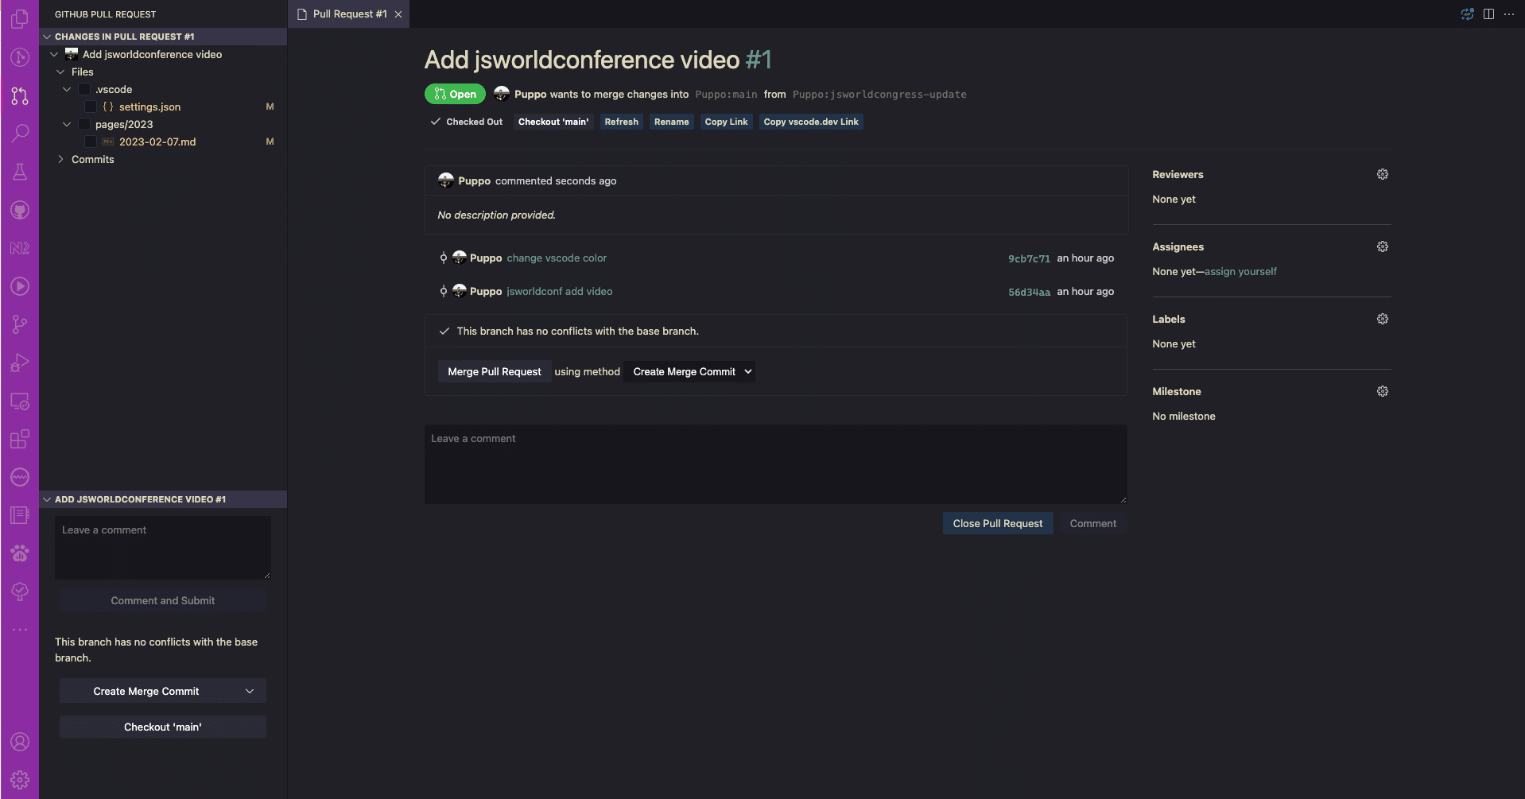
Task: Click the assign yourself link
Action: (x=1240, y=271)
